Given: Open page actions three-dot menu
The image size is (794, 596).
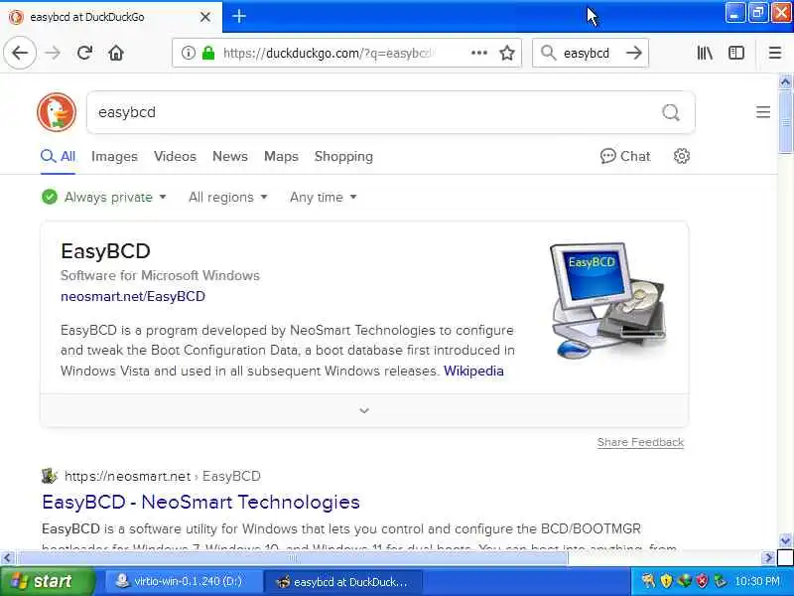Looking at the screenshot, I should pos(479,53).
